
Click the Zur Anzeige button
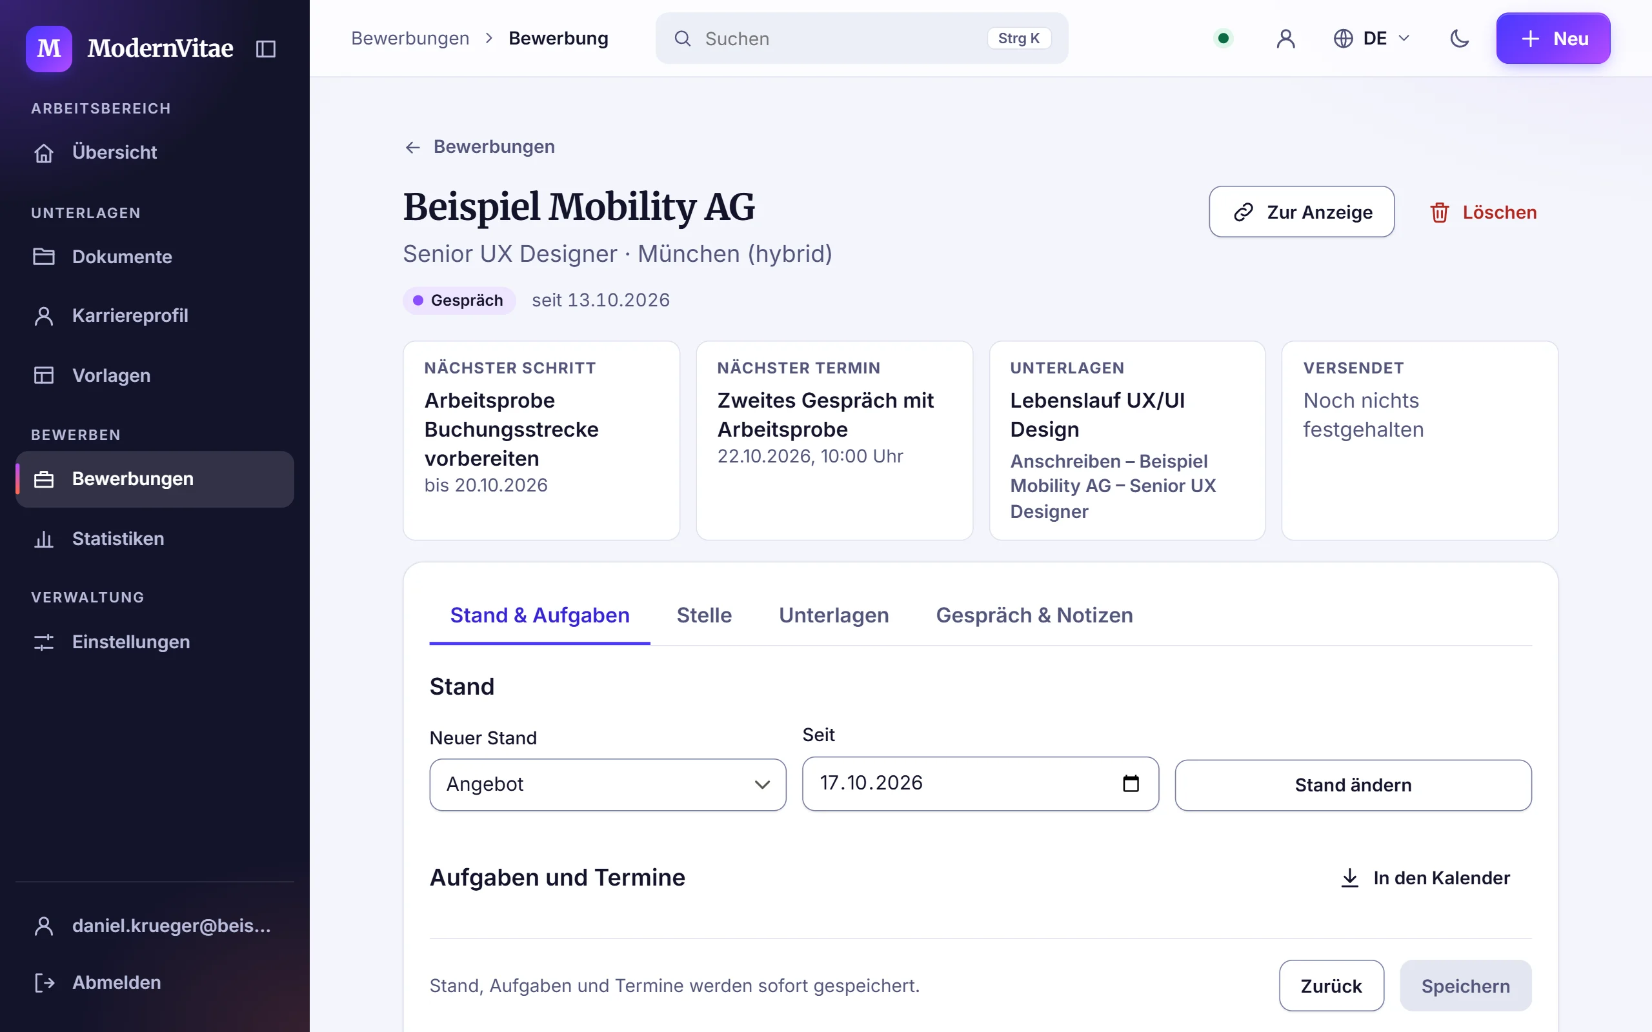[1301, 212]
